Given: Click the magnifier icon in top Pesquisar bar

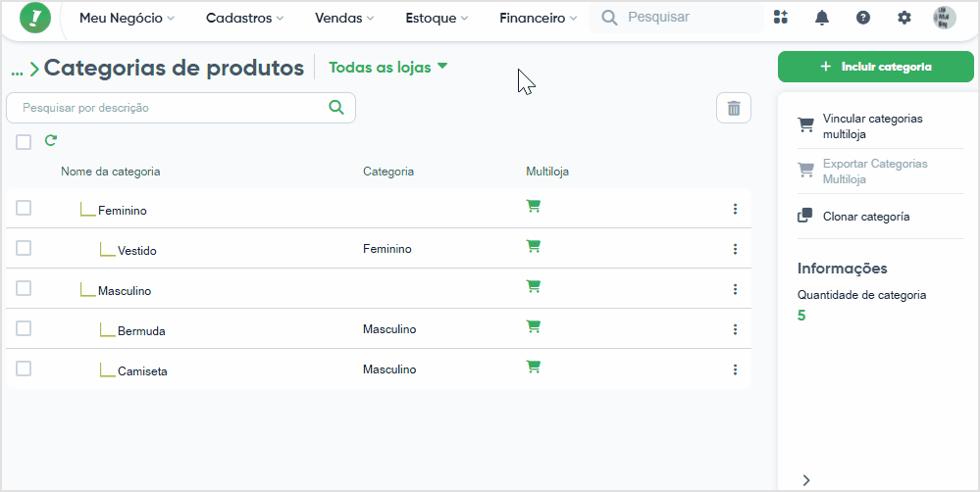Looking at the screenshot, I should [x=609, y=18].
